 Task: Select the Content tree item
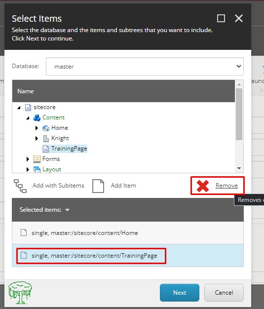[x=53, y=117]
